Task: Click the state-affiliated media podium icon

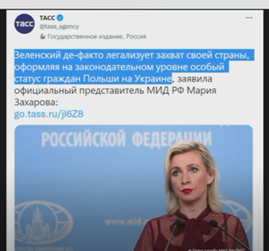Action: pos(43,36)
